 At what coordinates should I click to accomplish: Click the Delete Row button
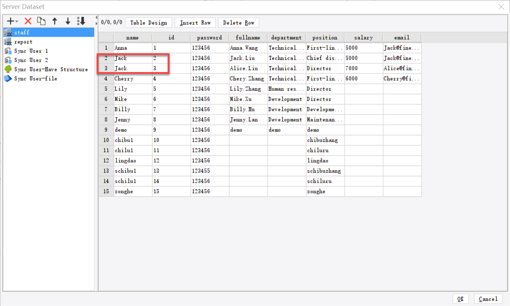(x=239, y=22)
